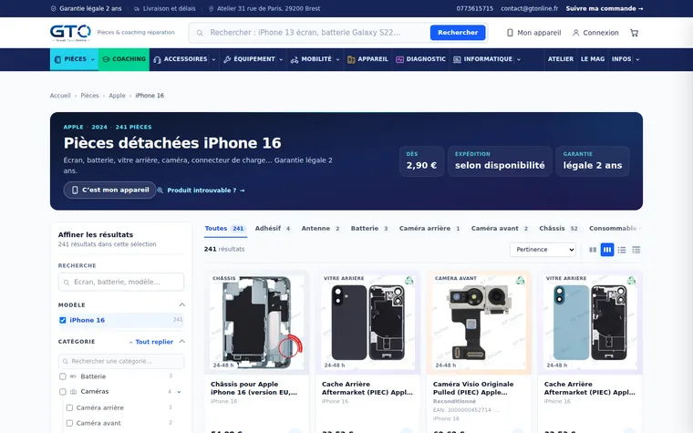
Task: Open the Caméra Visio Originale product image
Action: 479,323
